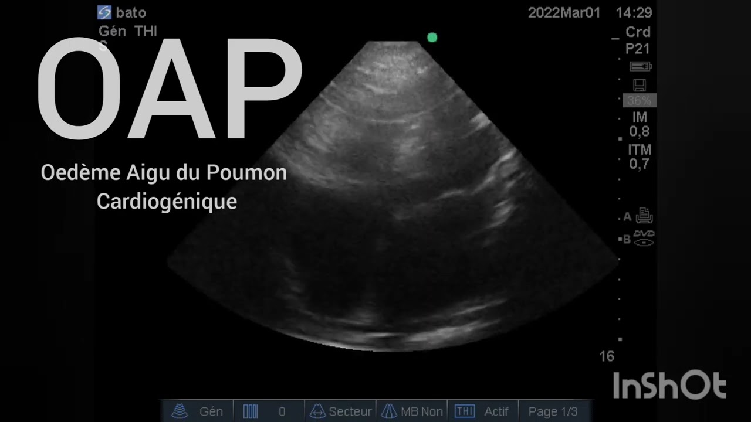The image size is (751, 422).
Task: Click the Gén transducer wave icon
Action: (180, 411)
